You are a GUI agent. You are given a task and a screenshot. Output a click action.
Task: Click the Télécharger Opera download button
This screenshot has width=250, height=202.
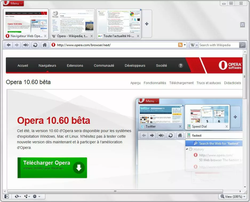(52, 168)
